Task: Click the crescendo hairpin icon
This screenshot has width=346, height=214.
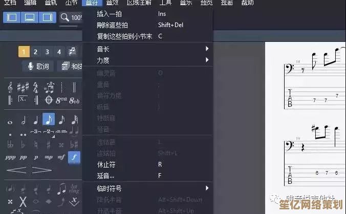Action: point(16,170)
